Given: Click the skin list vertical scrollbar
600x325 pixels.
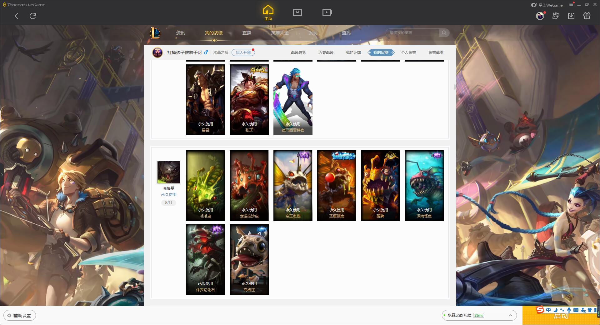Looking at the screenshot, I should pos(455,87).
